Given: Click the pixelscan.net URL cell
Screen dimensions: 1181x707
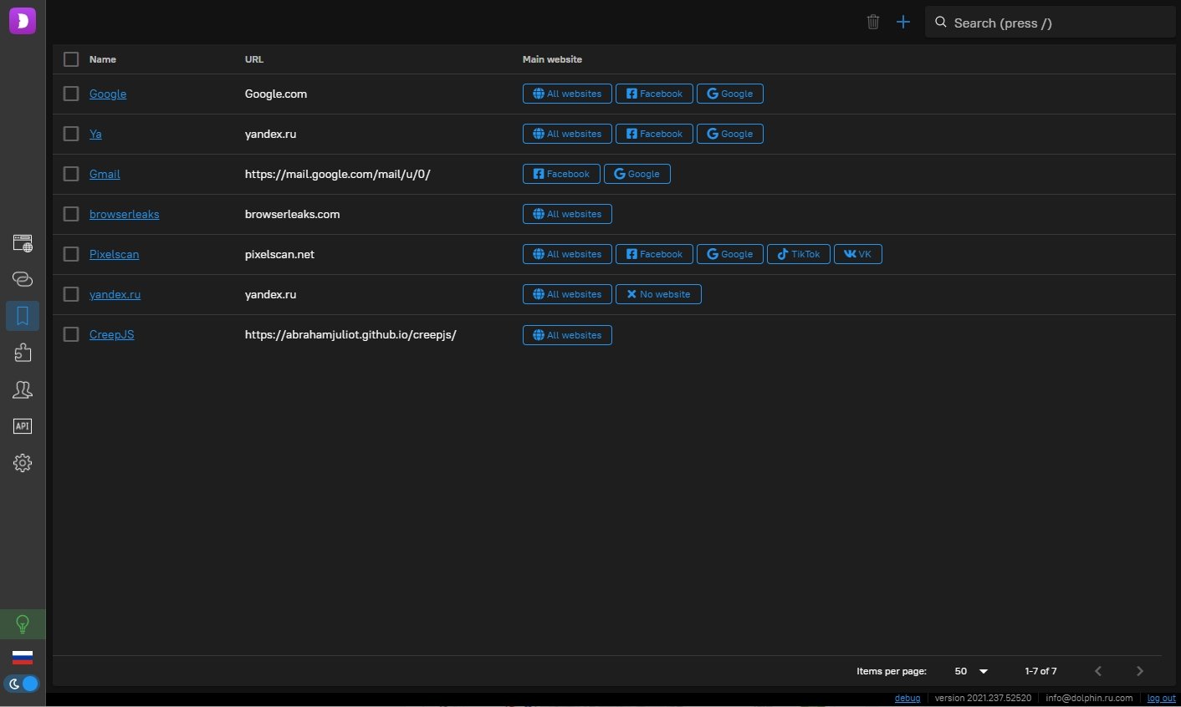Looking at the screenshot, I should [279, 254].
